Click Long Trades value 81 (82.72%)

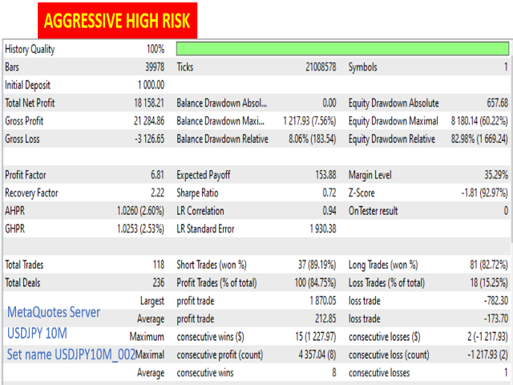pos(489,265)
